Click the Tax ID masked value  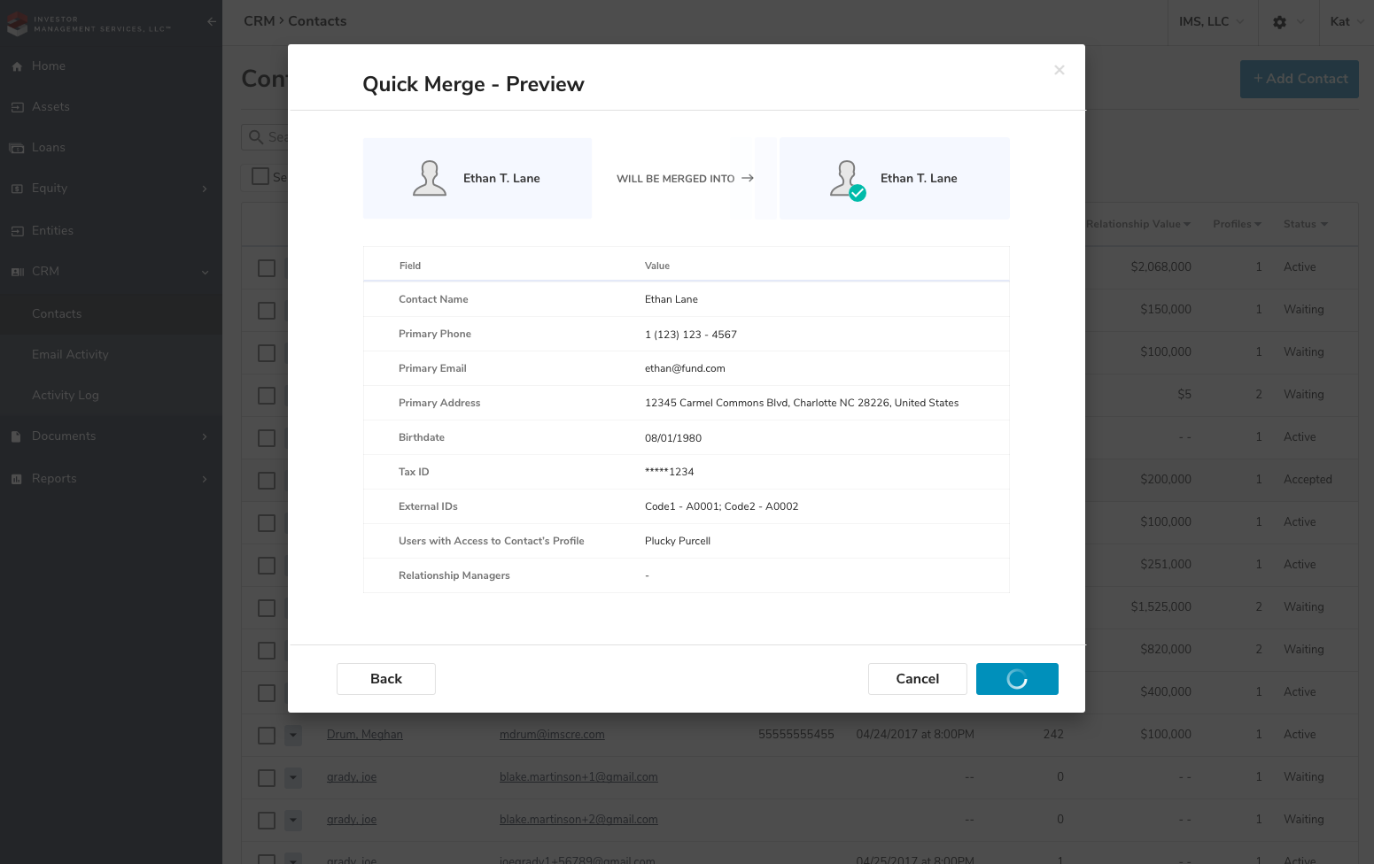pos(670,472)
